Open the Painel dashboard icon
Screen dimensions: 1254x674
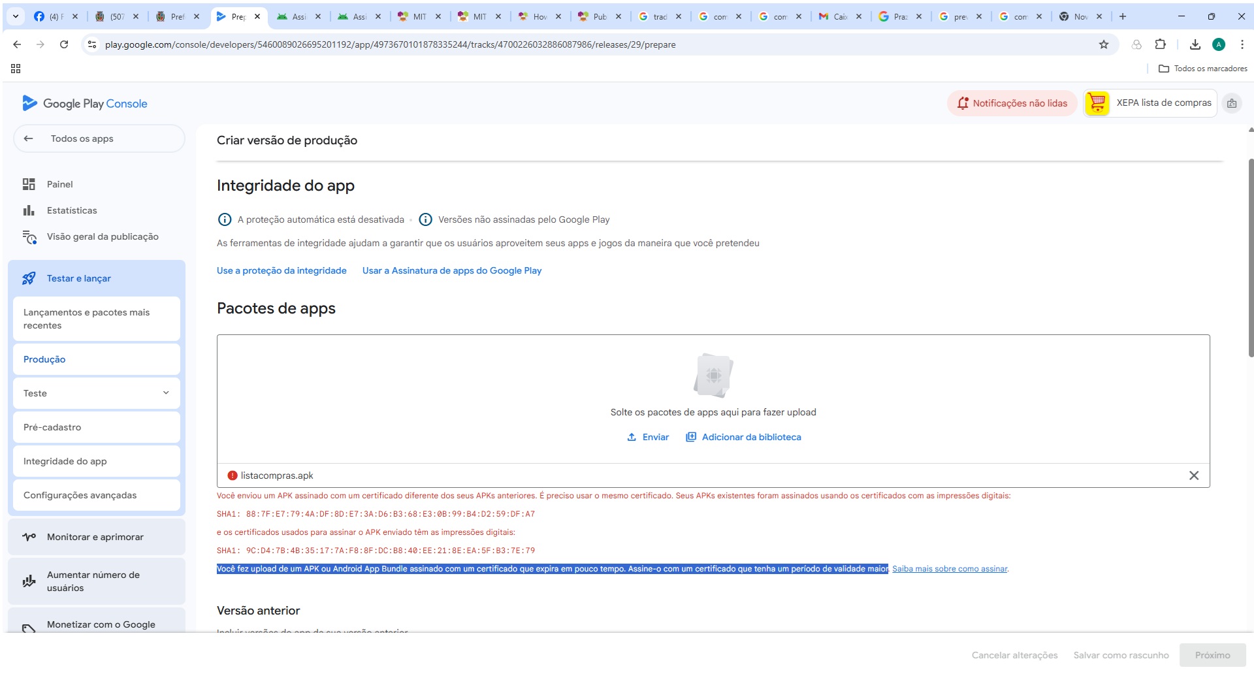coord(29,184)
